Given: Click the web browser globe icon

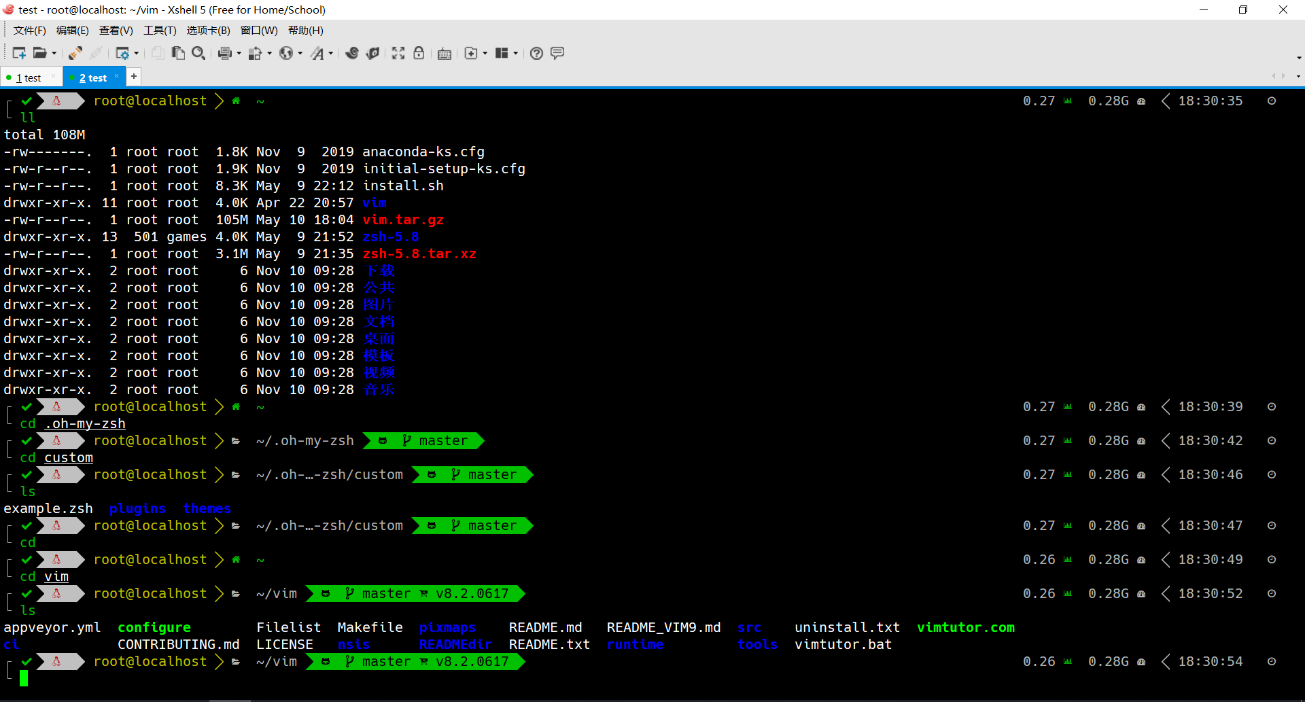Looking at the screenshot, I should [285, 53].
